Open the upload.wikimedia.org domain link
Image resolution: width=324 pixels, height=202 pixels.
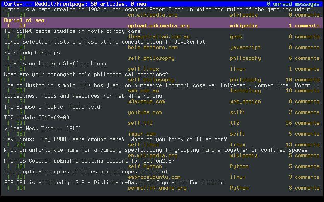[159, 25]
